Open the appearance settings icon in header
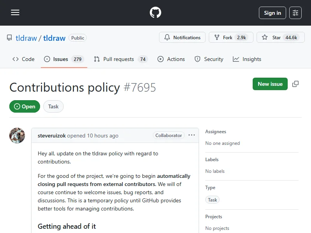Screen dimensions: 311x233 [295, 13]
